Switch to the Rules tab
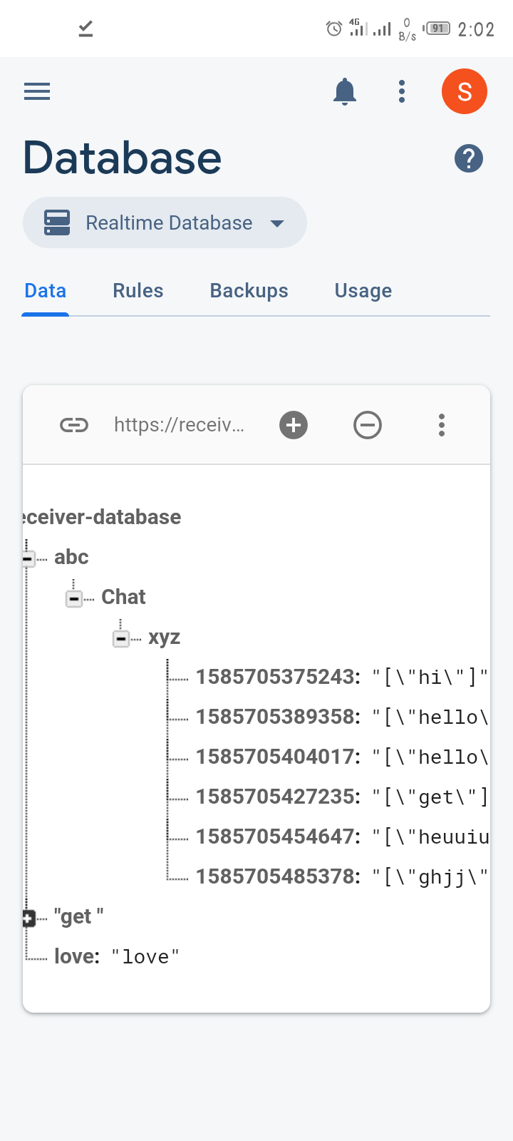 138,291
